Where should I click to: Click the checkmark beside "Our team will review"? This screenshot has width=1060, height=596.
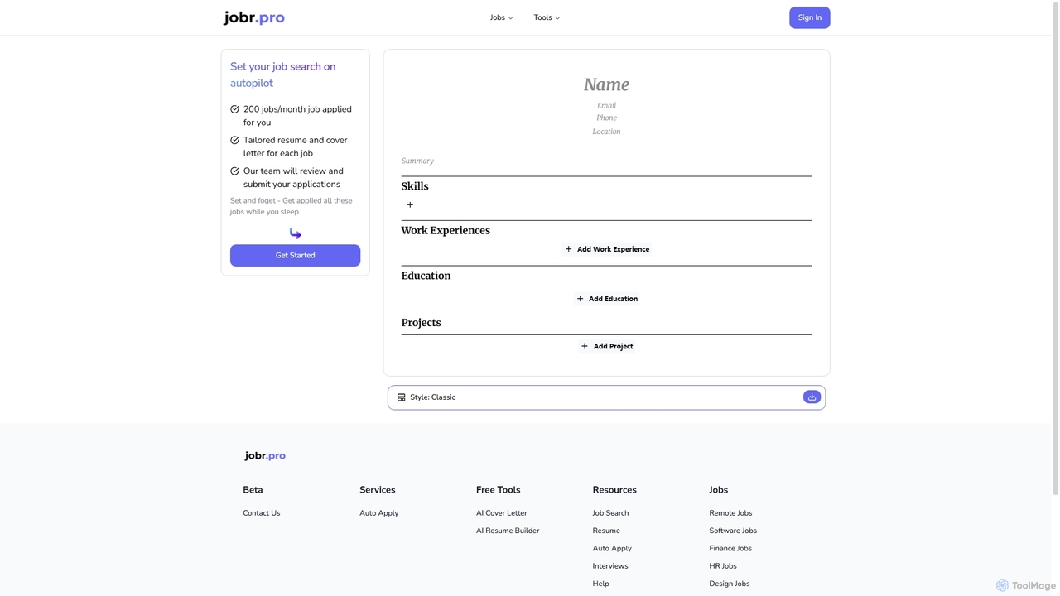(x=234, y=171)
